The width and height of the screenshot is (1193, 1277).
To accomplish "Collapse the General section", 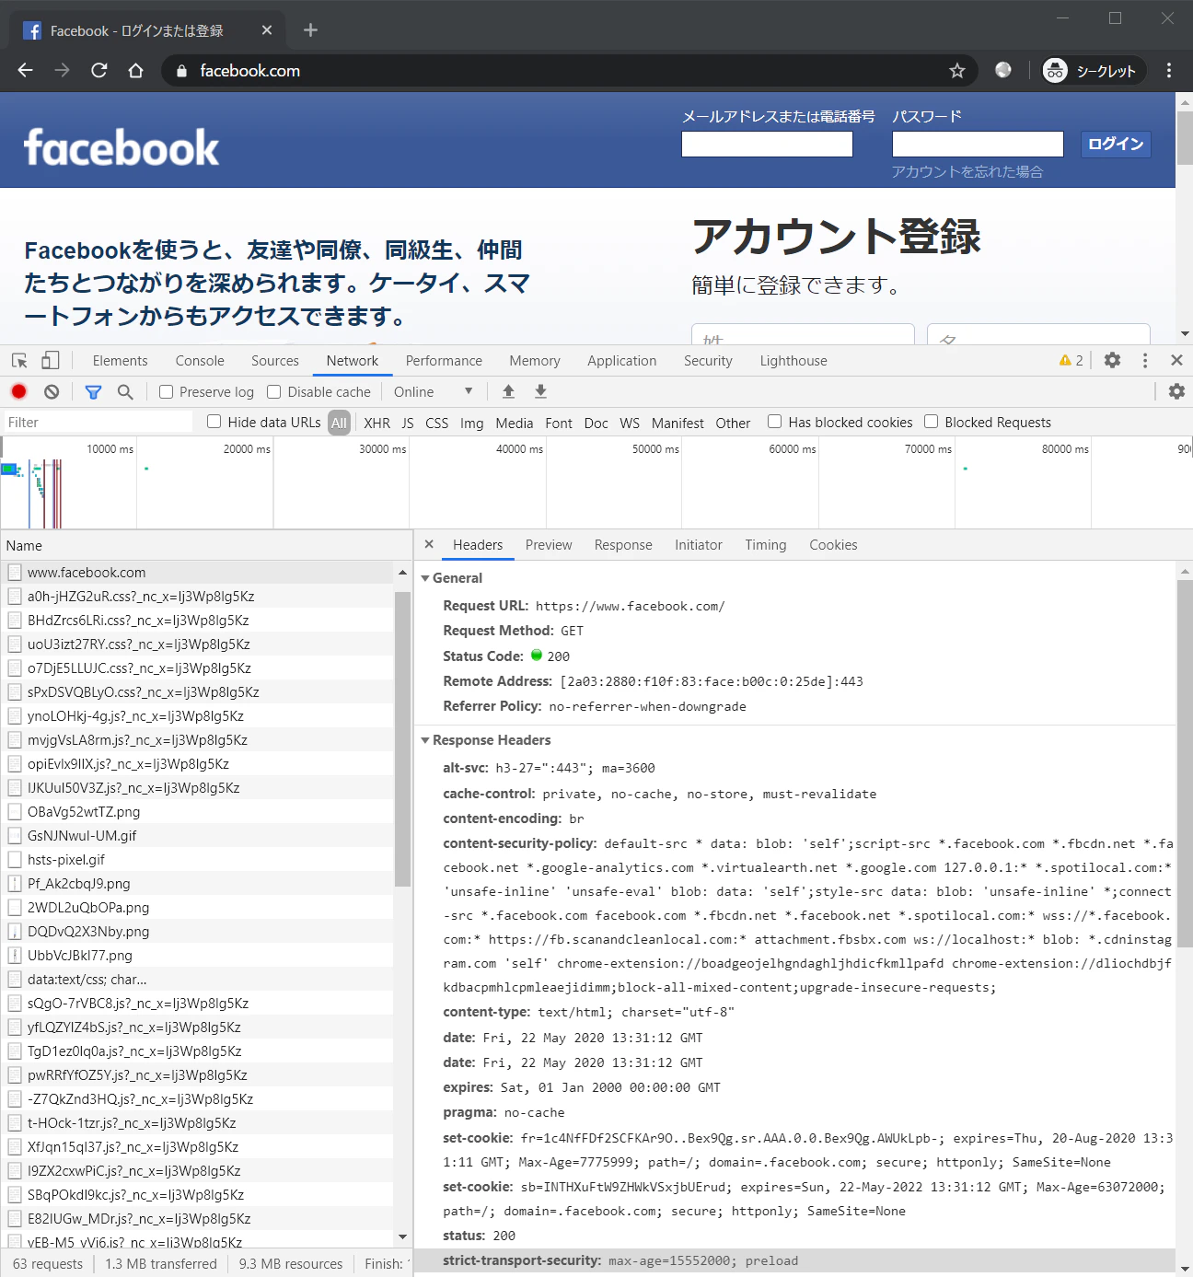I will (425, 578).
